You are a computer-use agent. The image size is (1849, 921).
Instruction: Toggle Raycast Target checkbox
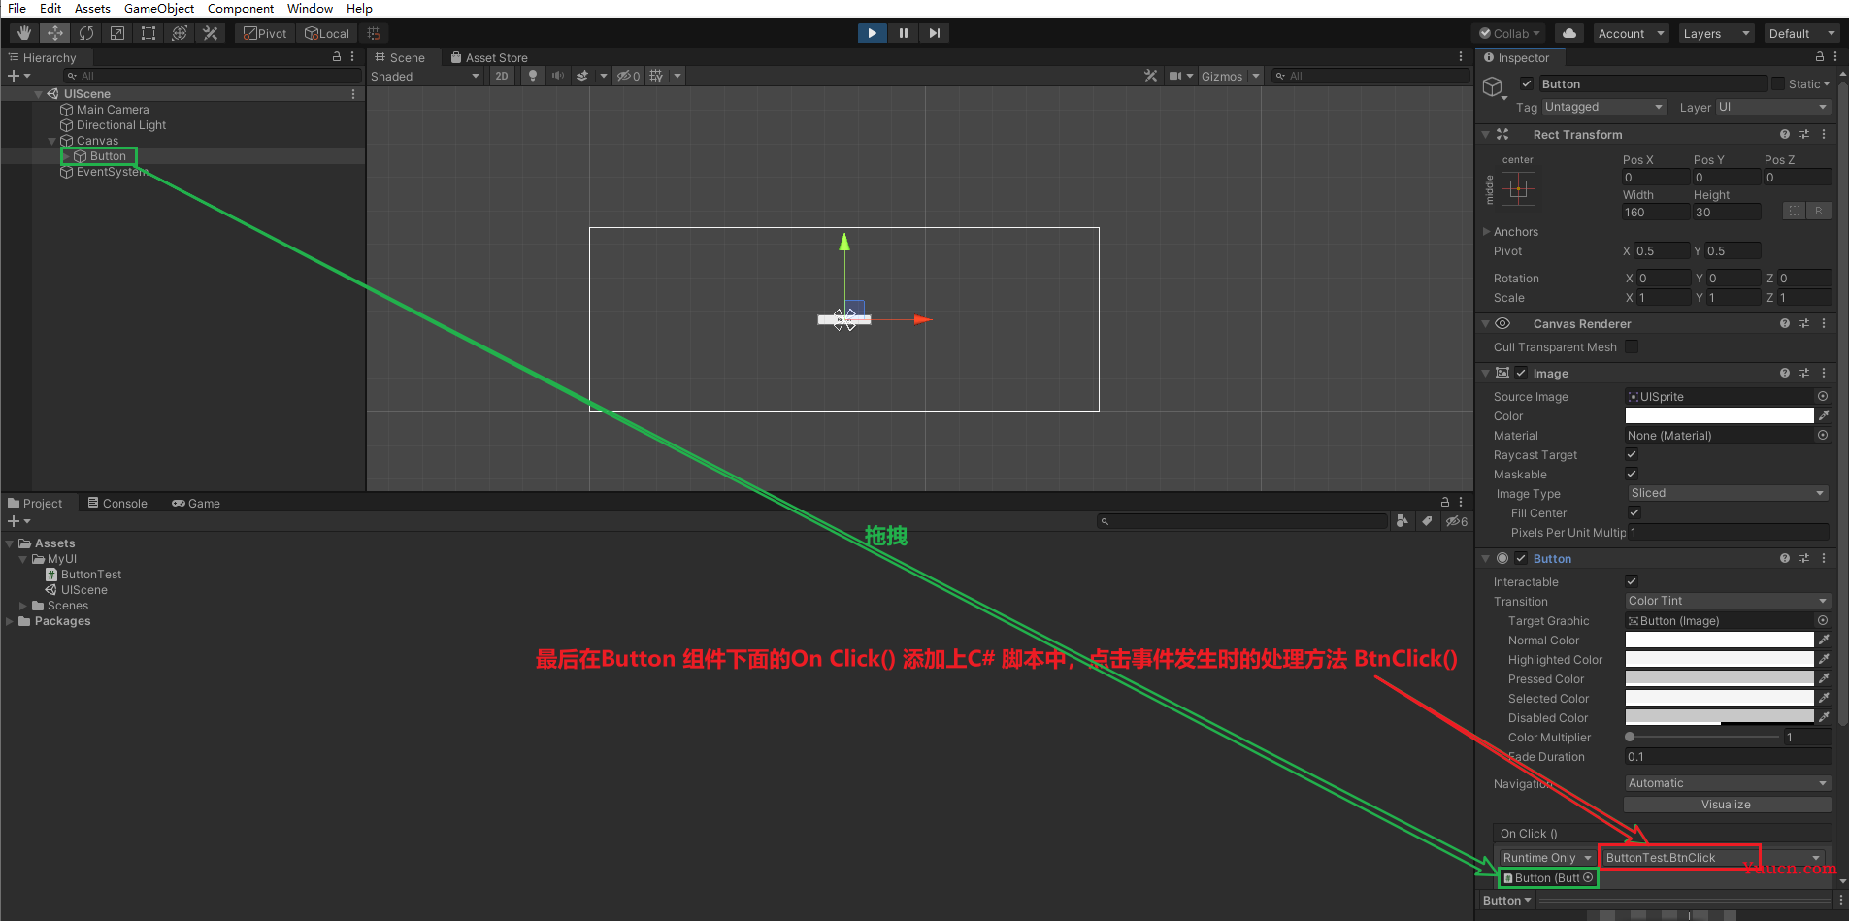pos(1632,454)
